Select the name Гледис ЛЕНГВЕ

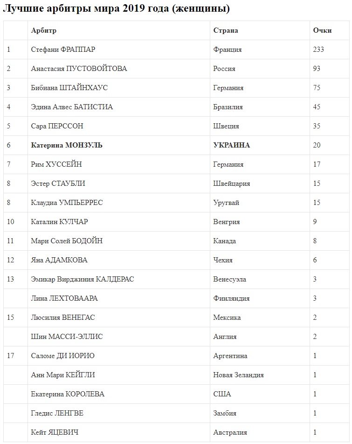[57, 413]
